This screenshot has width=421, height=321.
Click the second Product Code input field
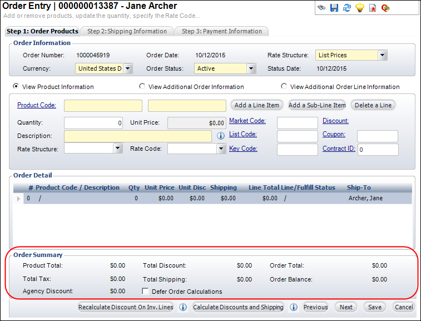(x=187, y=106)
